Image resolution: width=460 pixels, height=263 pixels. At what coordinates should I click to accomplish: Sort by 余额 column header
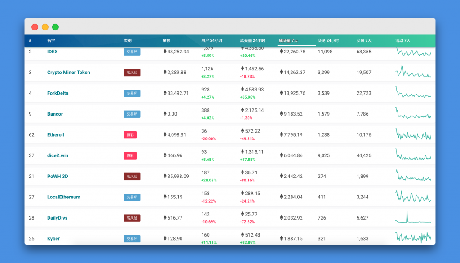coord(166,40)
